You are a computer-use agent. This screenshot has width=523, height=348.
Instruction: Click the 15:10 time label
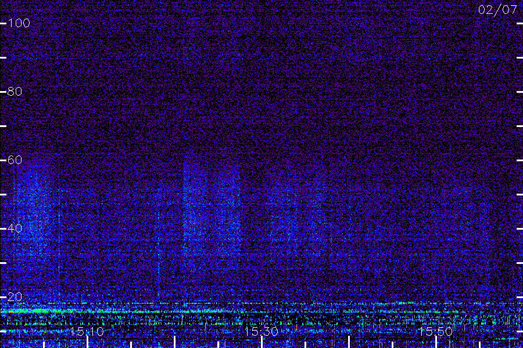click(x=87, y=331)
